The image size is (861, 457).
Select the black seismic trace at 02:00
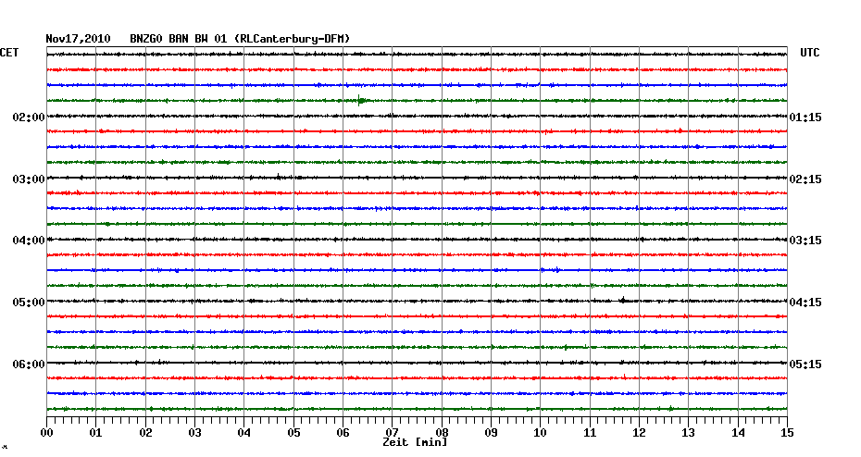pos(417,116)
